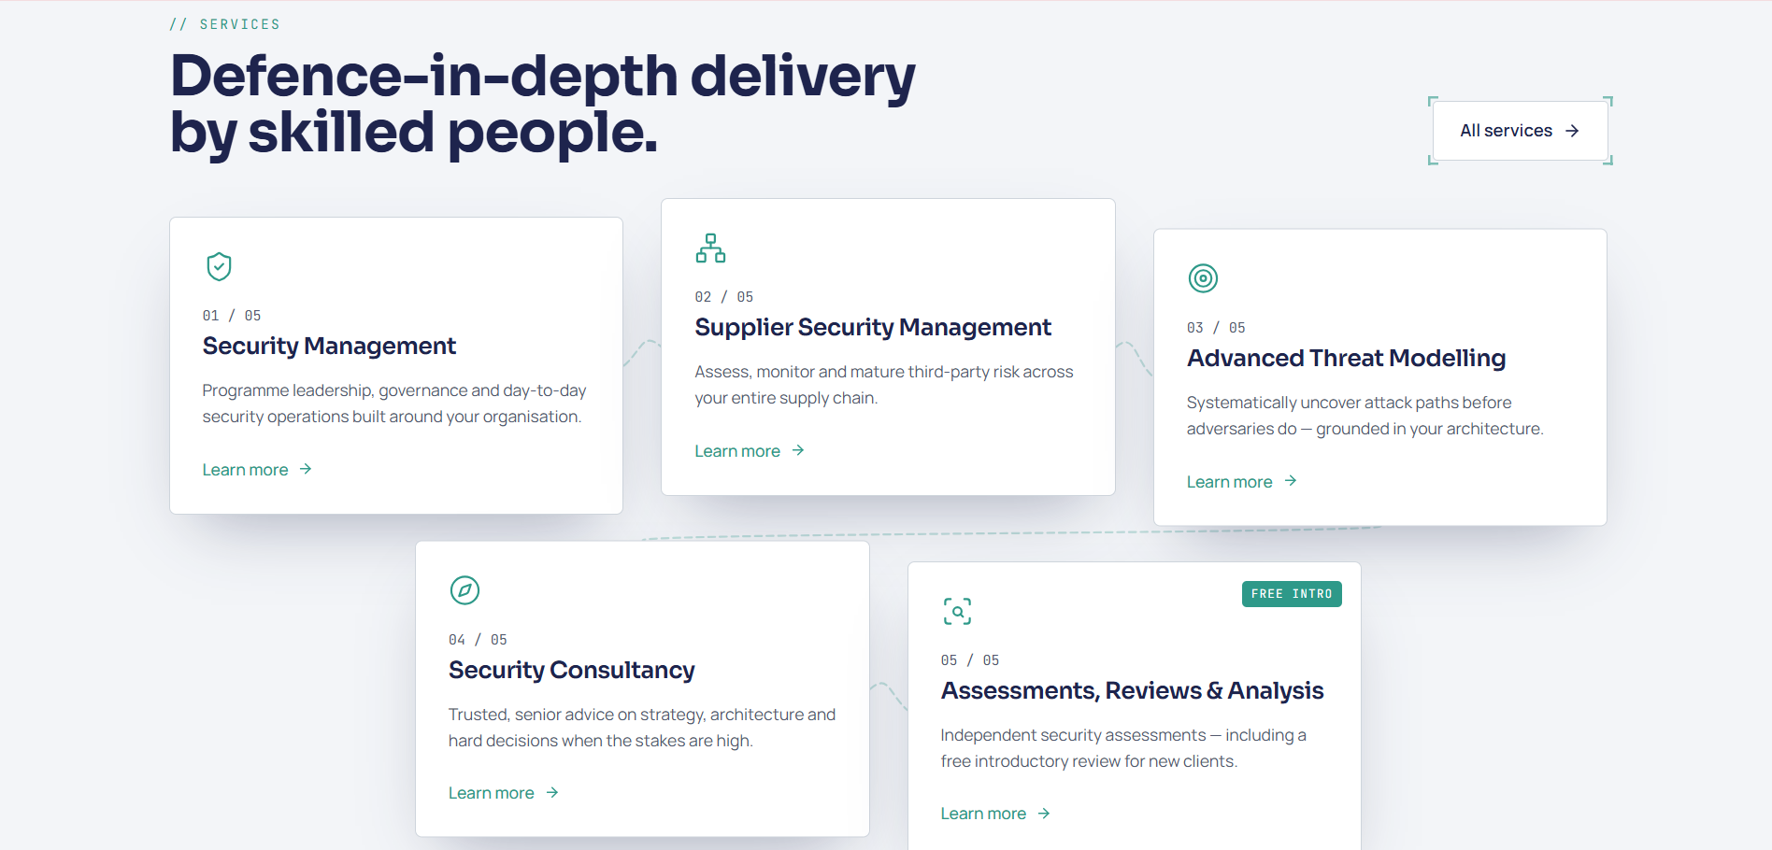Open the Assessments, Reviews & Analysis heading
This screenshot has height=850, width=1772.
pos(1132,691)
